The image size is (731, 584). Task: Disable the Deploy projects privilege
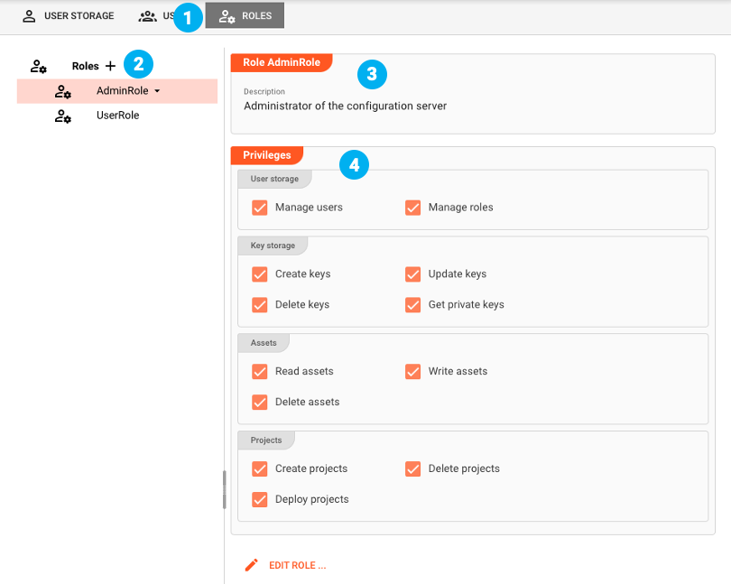(260, 499)
